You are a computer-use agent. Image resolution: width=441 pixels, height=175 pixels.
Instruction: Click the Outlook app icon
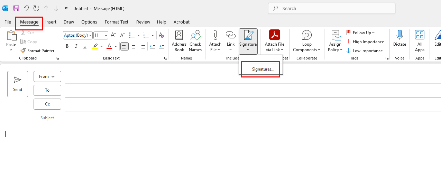5,8
